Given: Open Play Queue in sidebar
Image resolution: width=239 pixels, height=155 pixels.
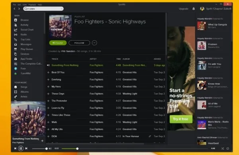Looking at the screenshot, I should [27, 49].
